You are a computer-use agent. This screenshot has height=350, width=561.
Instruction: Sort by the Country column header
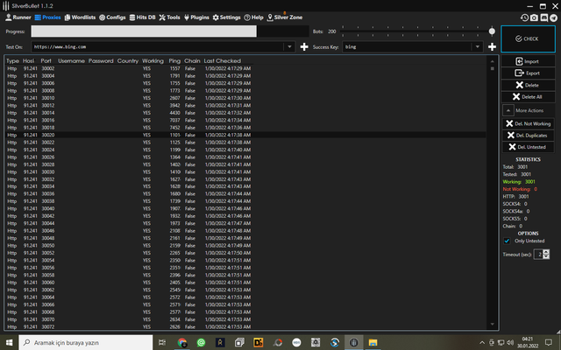[x=128, y=61]
